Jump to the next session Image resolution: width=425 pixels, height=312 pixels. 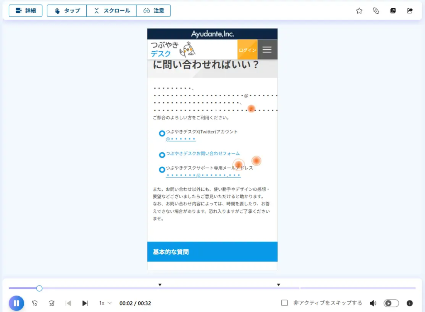(x=85, y=303)
